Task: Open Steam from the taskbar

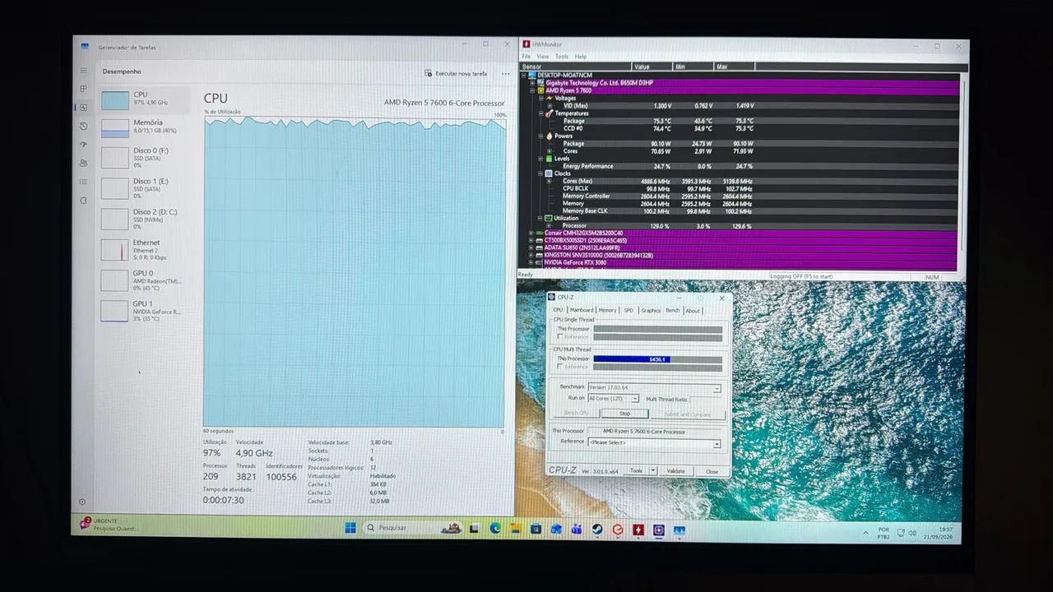Action: pyautogui.click(x=597, y=530)
